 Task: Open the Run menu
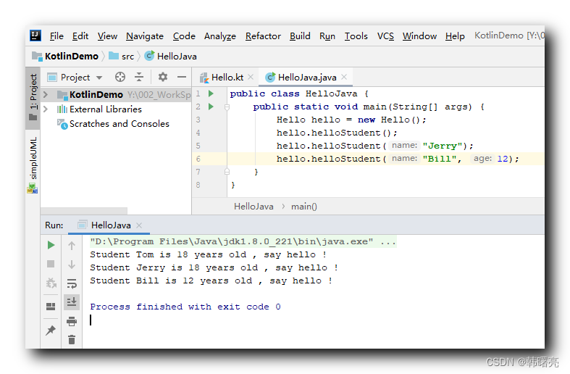coord(327,36)
